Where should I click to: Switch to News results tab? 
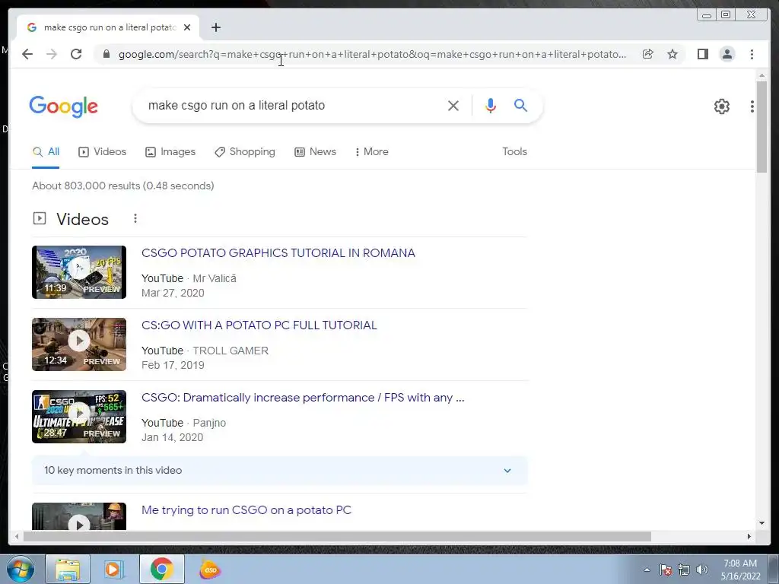[x=316, y=152]
